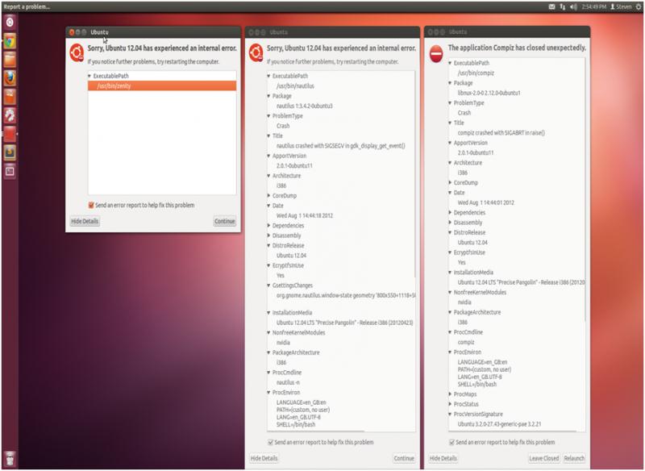Select the highlighted /usr/bin/zenity row
The image size is (645, 471).
(x=162, y=86)
